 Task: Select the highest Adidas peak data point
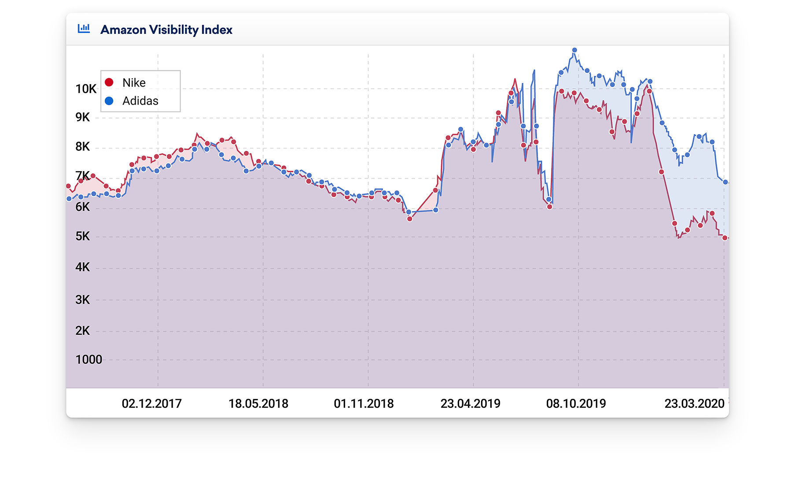pyautogui.click(x=574, y=50)
